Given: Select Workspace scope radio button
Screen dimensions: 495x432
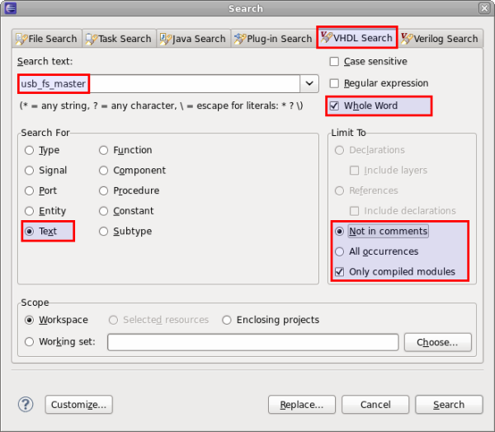Looking at the screenshot, I should point(30,321).
